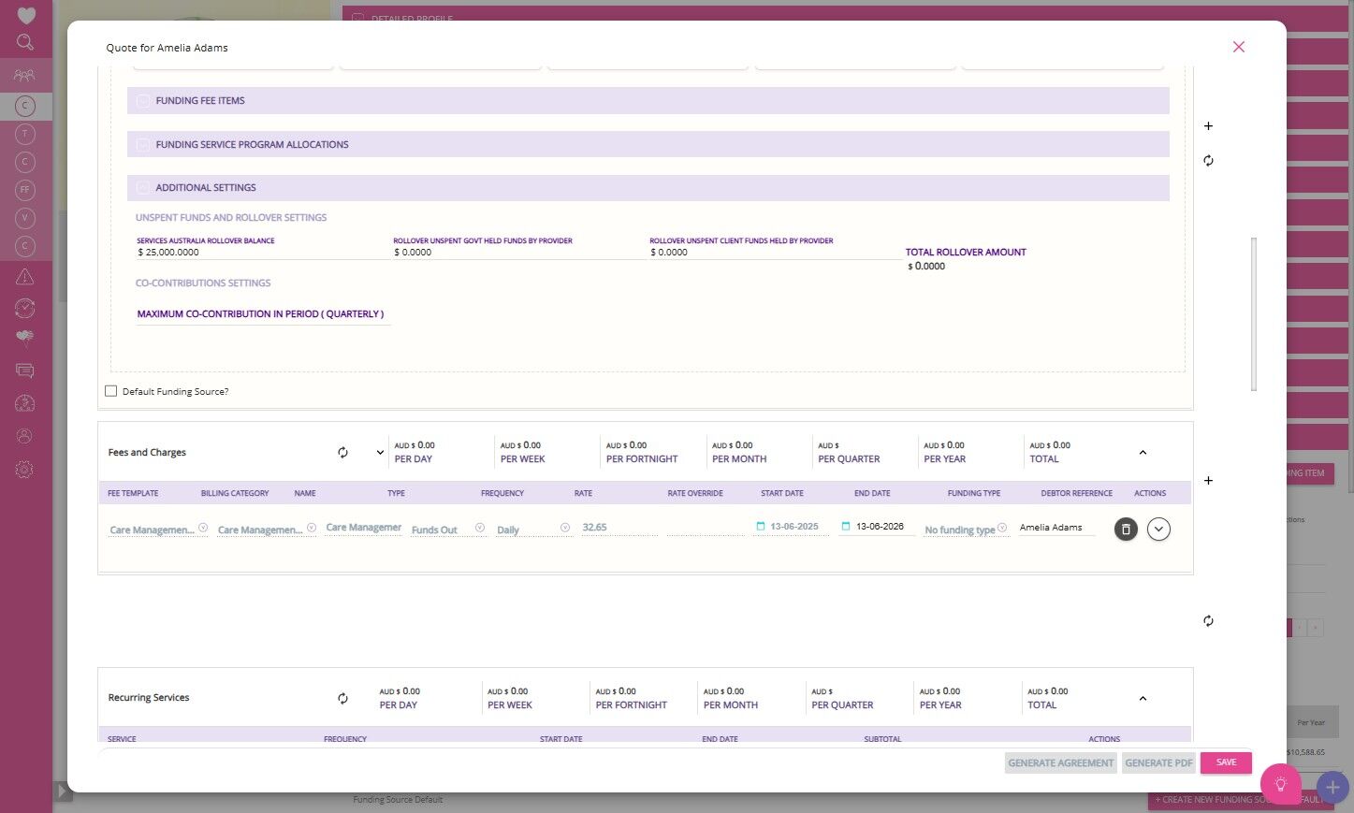1354x813 pixels.
Task: Edit the Rate field showing 32.65
Action: click(x=619, y=528)
